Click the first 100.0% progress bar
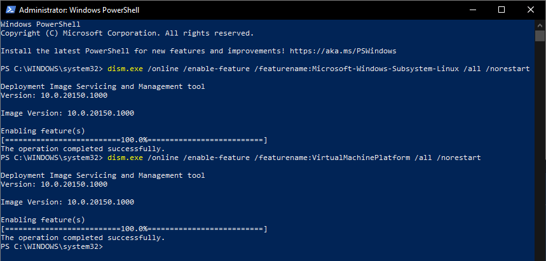This screenshot has width=546, height=261. [134, 139]
